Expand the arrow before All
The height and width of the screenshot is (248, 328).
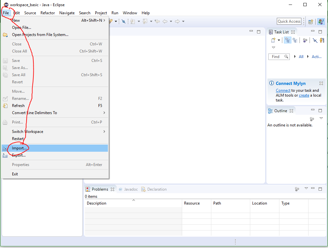pyautogui.click(x=295, y=56)
